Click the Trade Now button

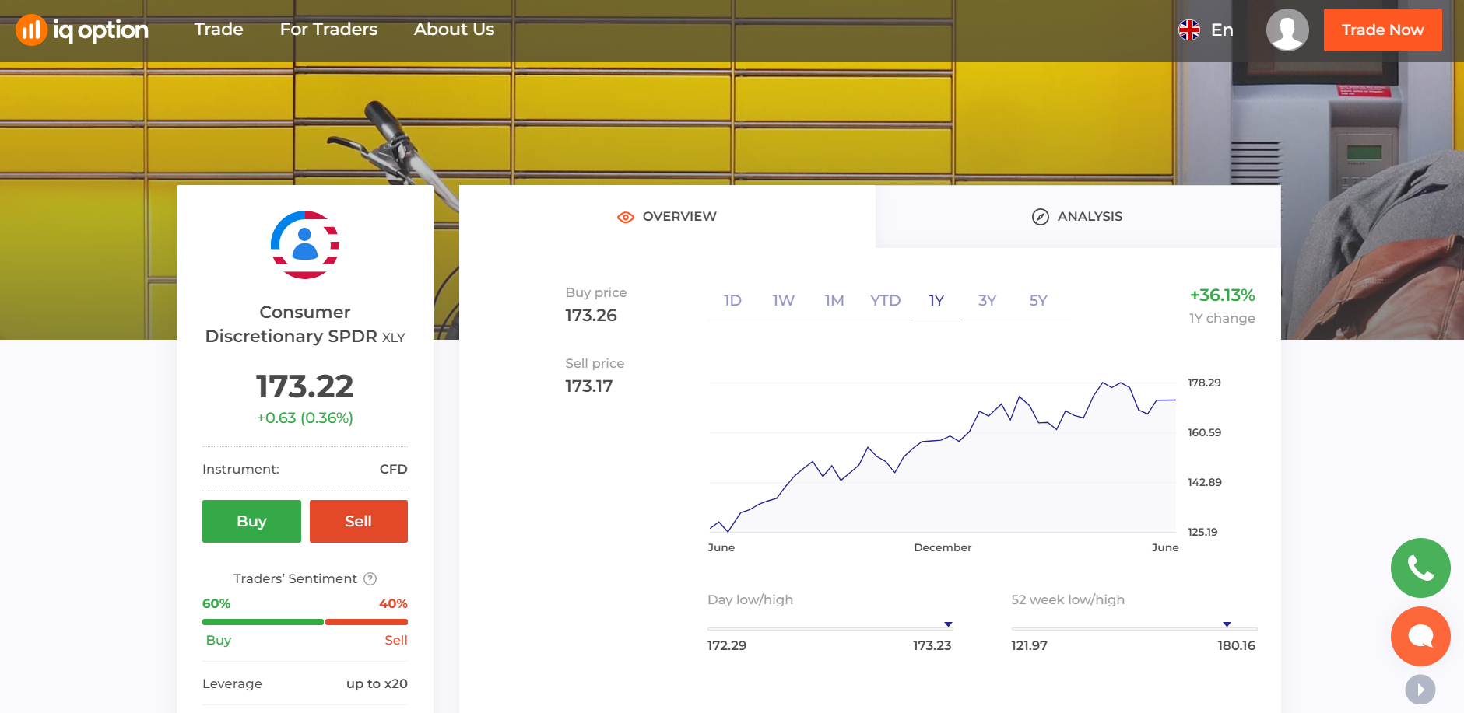(1382, 30)
